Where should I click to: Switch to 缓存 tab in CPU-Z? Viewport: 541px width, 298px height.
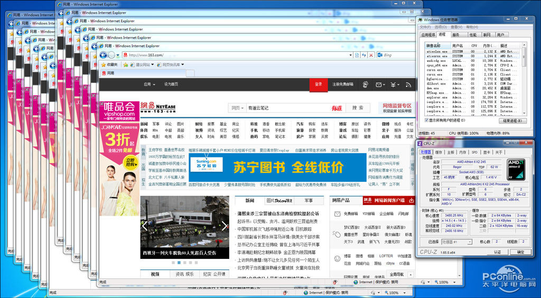[439, 152]
